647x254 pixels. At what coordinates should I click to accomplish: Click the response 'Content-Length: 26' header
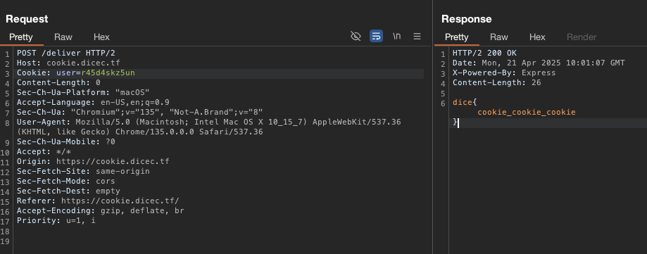497,83
